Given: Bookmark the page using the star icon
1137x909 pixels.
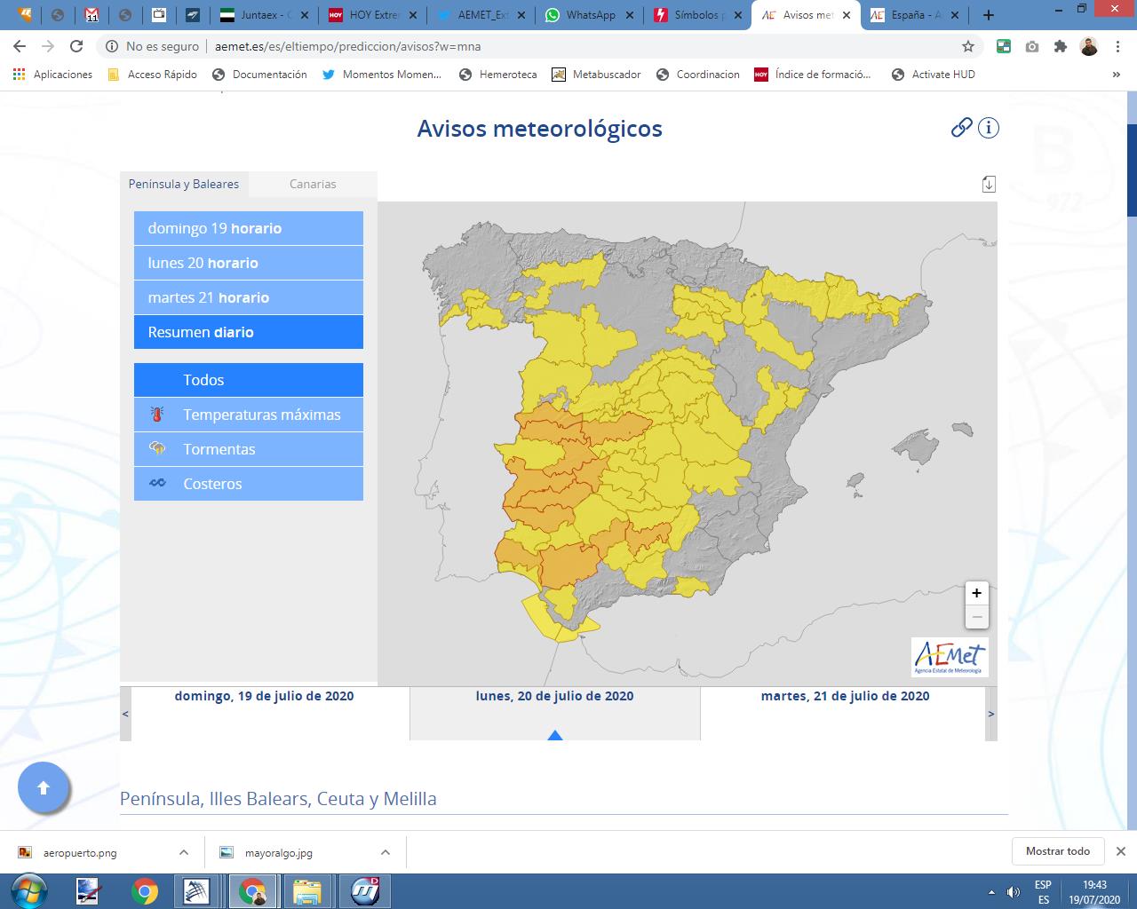Looking at the screenshot, I should click(969, 45).
